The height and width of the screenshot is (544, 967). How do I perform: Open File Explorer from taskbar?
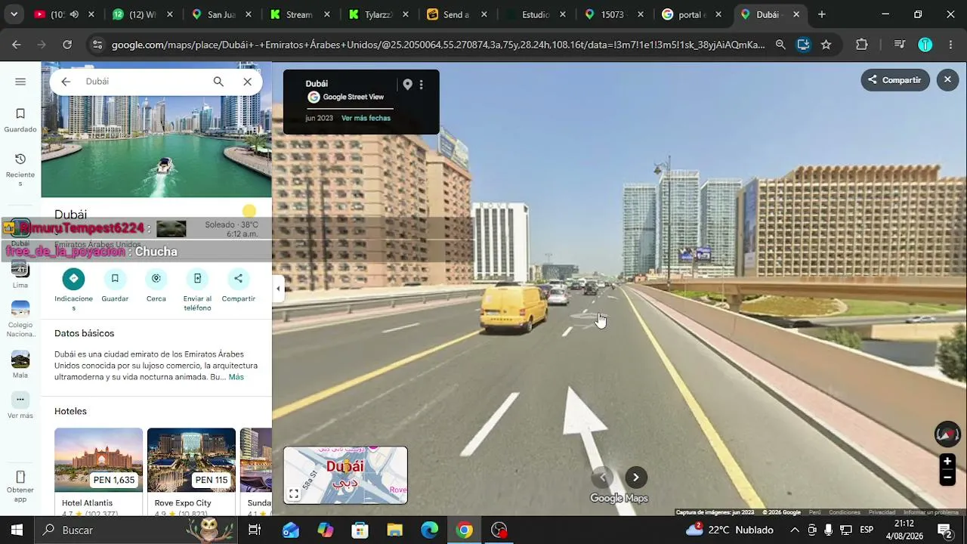point(395,530)
